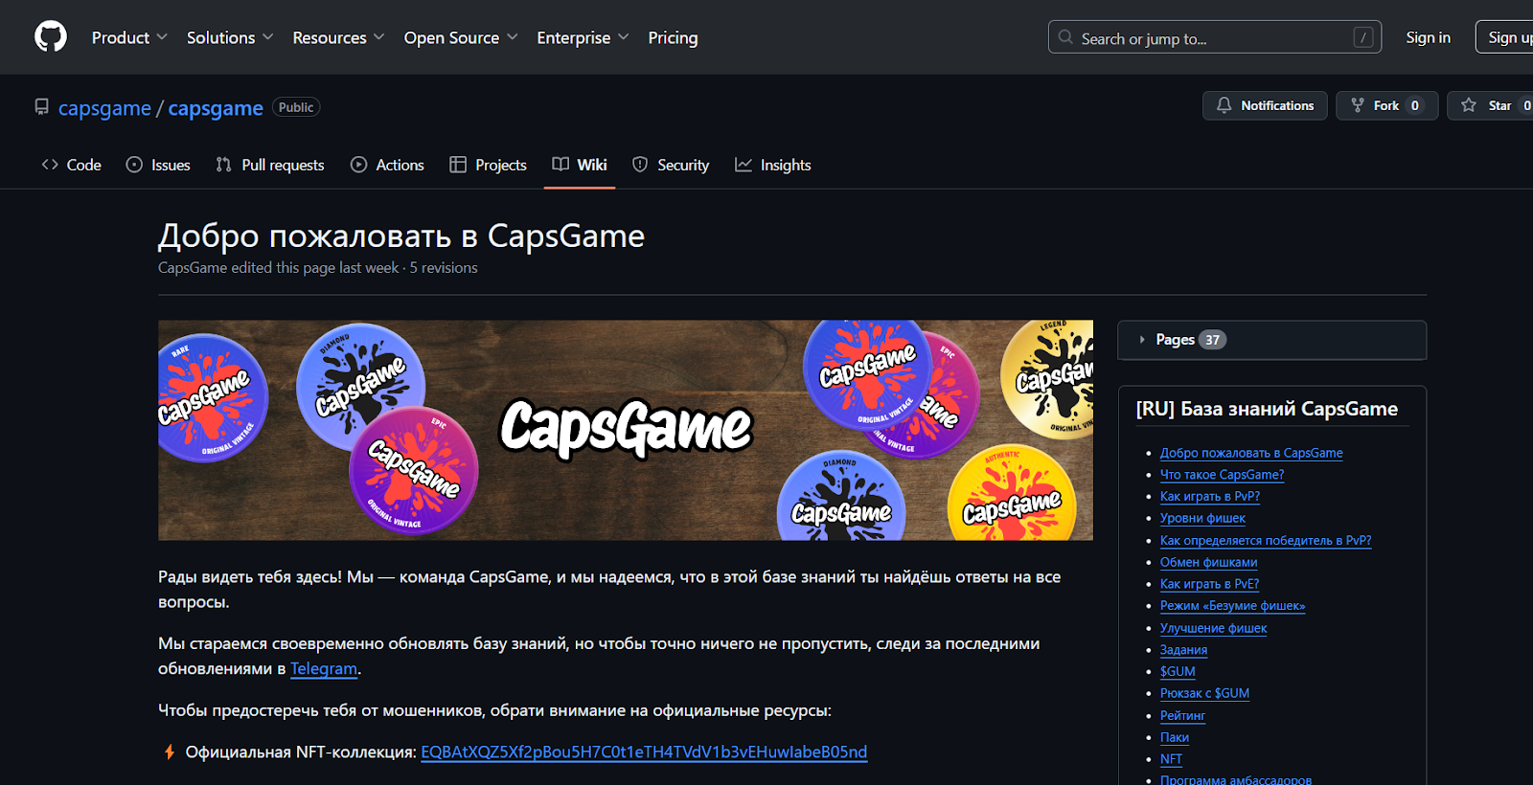Viewport: 1533px width, 785px height.
Task: Click the Wiki book icon
Action: (x=561, y=165)
